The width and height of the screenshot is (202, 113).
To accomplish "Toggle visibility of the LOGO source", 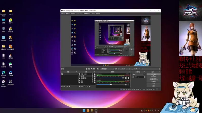I will pos(92,80).
